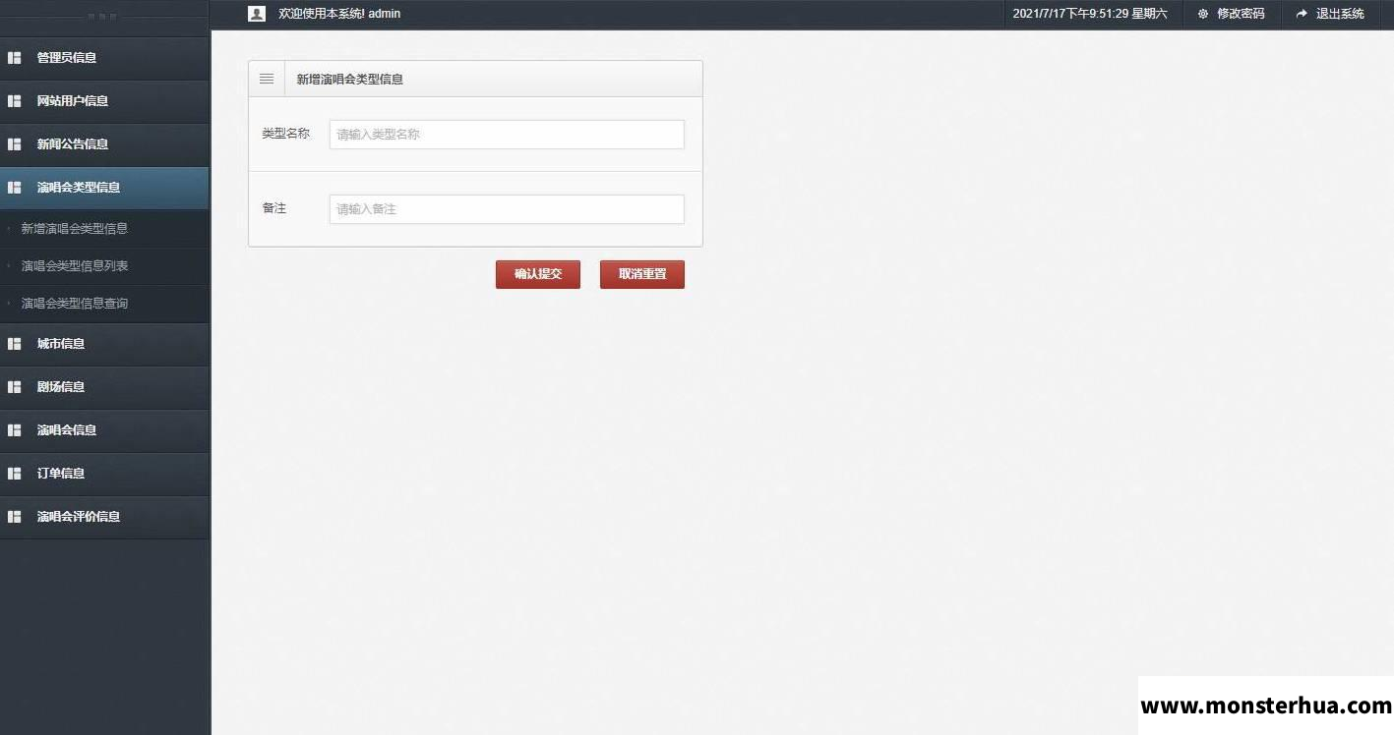Click the gear icon next to 修改密码
Image resolution: width=1394 pixels, height=735 pixels.
coord(1202,14)
